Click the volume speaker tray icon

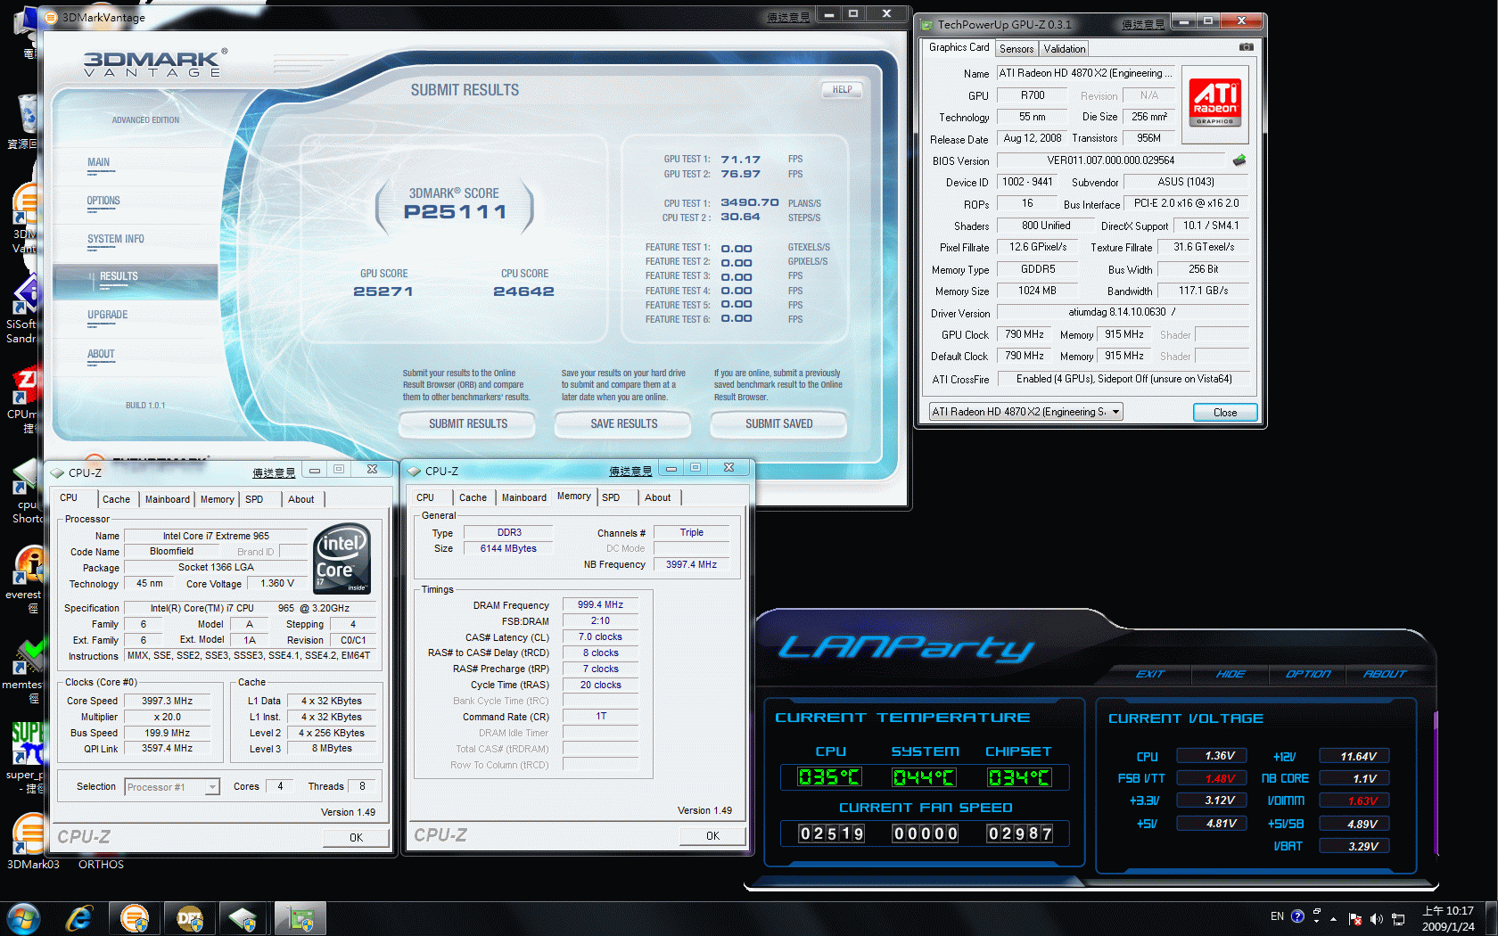click(1376, 918)
